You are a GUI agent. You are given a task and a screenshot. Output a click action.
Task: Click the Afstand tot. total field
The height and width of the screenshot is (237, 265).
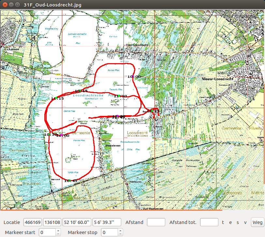tap(209, 222)
